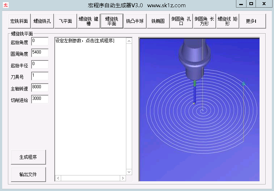Click the red application icon in title bar

[x=6, y=5]
